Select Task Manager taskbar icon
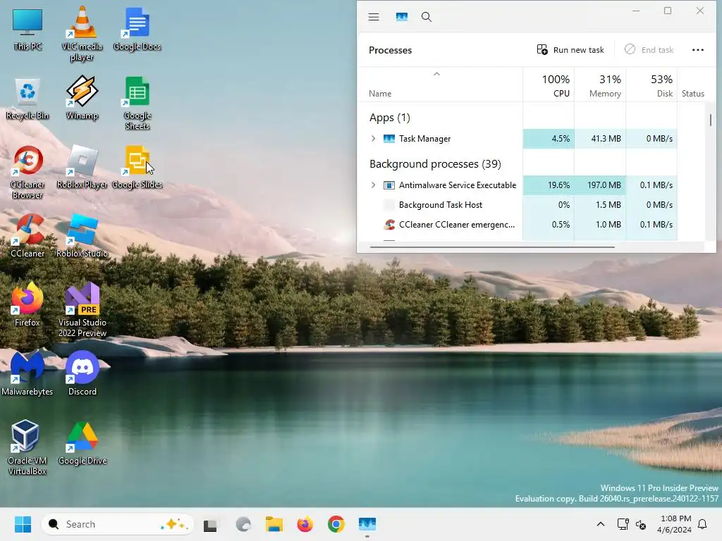This screenshot has height=541, width=722. (x=367, y=524)
